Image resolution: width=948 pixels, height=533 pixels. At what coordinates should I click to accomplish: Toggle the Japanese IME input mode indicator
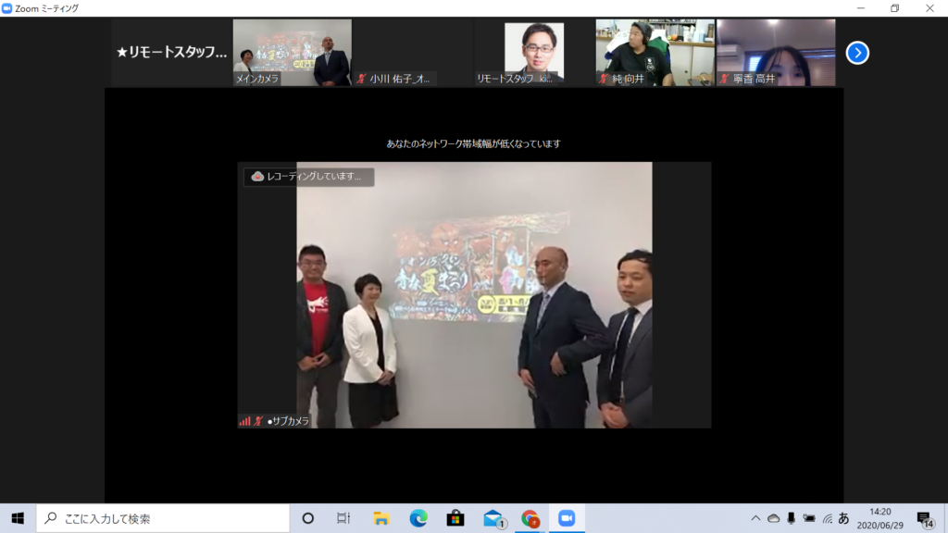click(x=843, y=518)
